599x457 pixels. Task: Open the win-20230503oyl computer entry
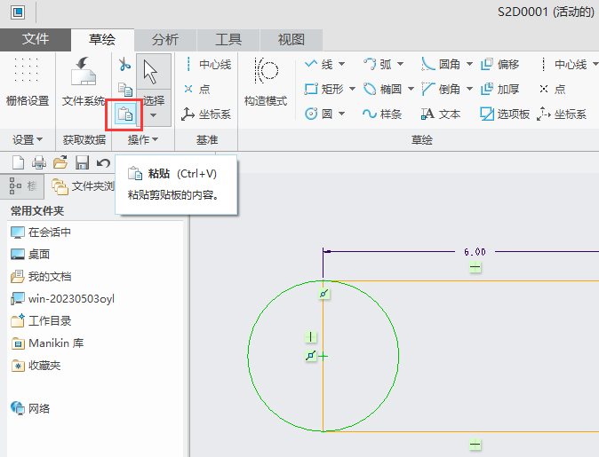(62, 299)
